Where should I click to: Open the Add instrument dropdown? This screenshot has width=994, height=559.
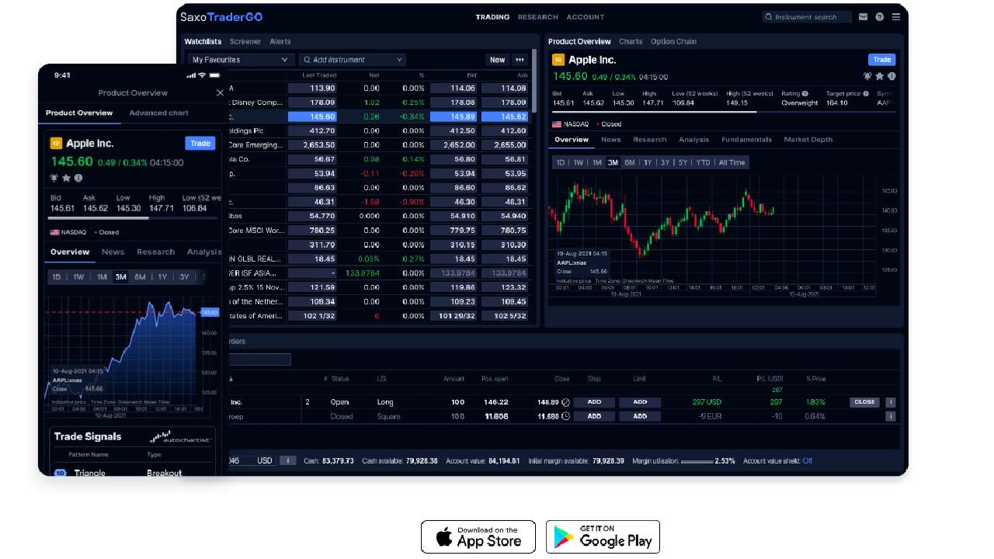(352, 60)
